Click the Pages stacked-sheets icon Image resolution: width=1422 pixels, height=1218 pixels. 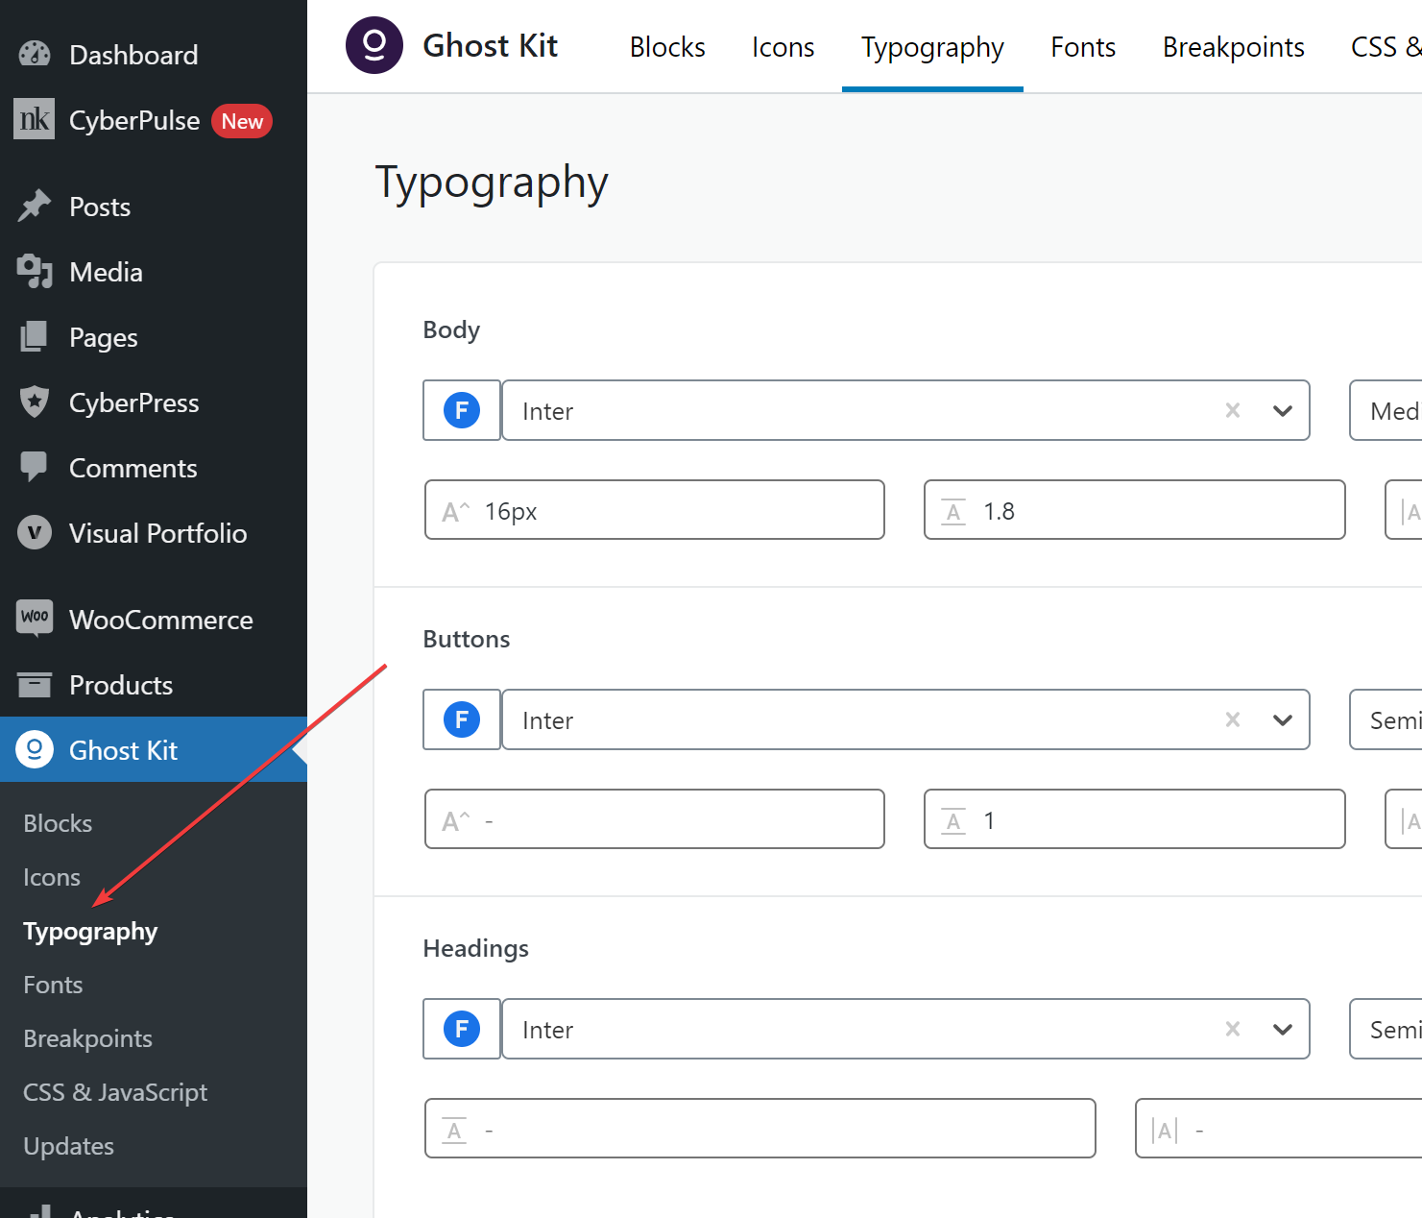[35, 336]
